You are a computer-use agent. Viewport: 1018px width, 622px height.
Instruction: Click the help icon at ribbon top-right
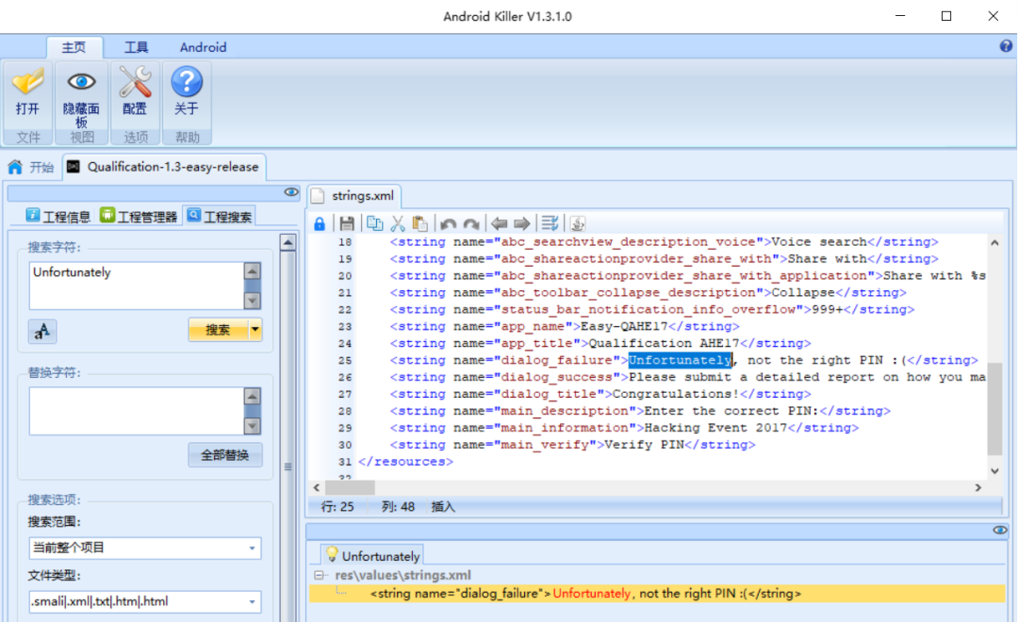[x=1006, y=46]
